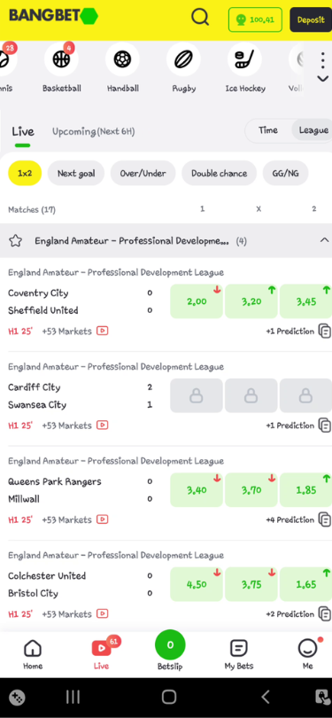Open live stream icon for Coventry City match

(x=103, y=331)
